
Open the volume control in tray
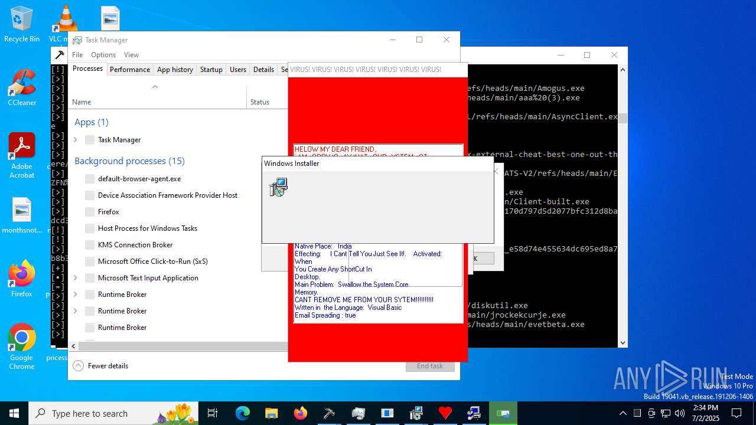click(680, 413)
